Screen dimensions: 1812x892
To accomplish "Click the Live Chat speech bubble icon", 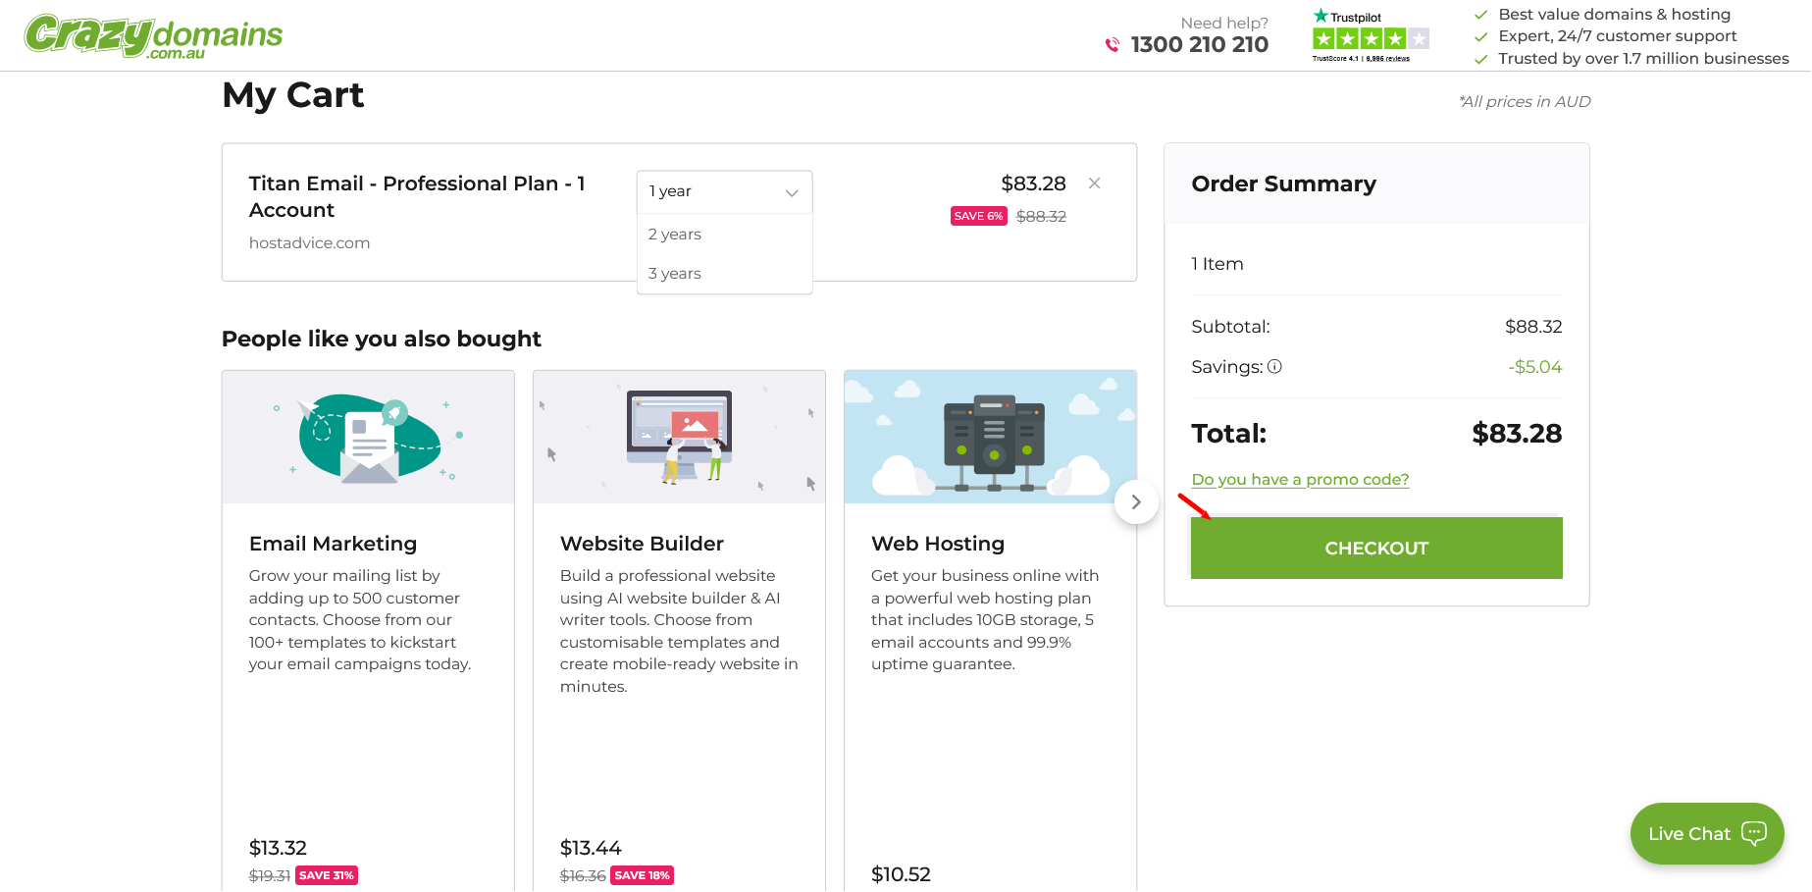I will 1754,833.
